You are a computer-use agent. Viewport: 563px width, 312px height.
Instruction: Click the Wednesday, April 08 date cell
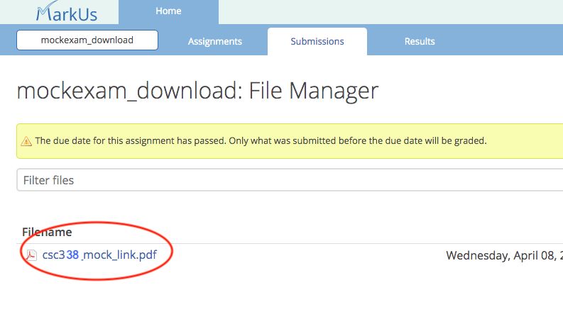504,255
